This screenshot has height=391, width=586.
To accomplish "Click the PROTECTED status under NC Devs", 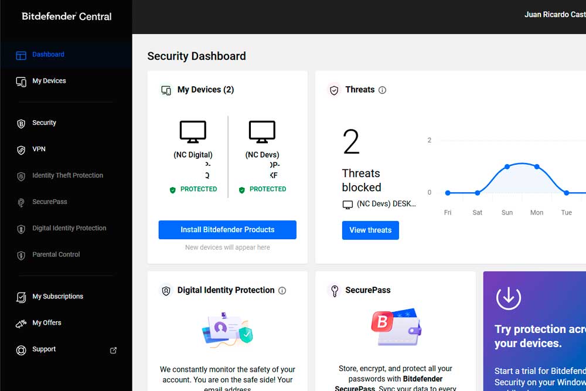I will (x=268, y=189).
